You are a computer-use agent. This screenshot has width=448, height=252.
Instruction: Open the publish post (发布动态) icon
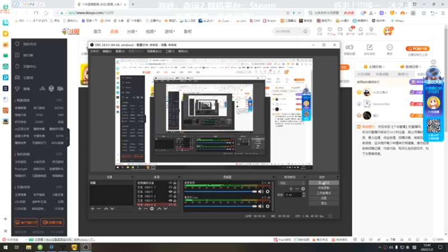click(x=370, y=48)
